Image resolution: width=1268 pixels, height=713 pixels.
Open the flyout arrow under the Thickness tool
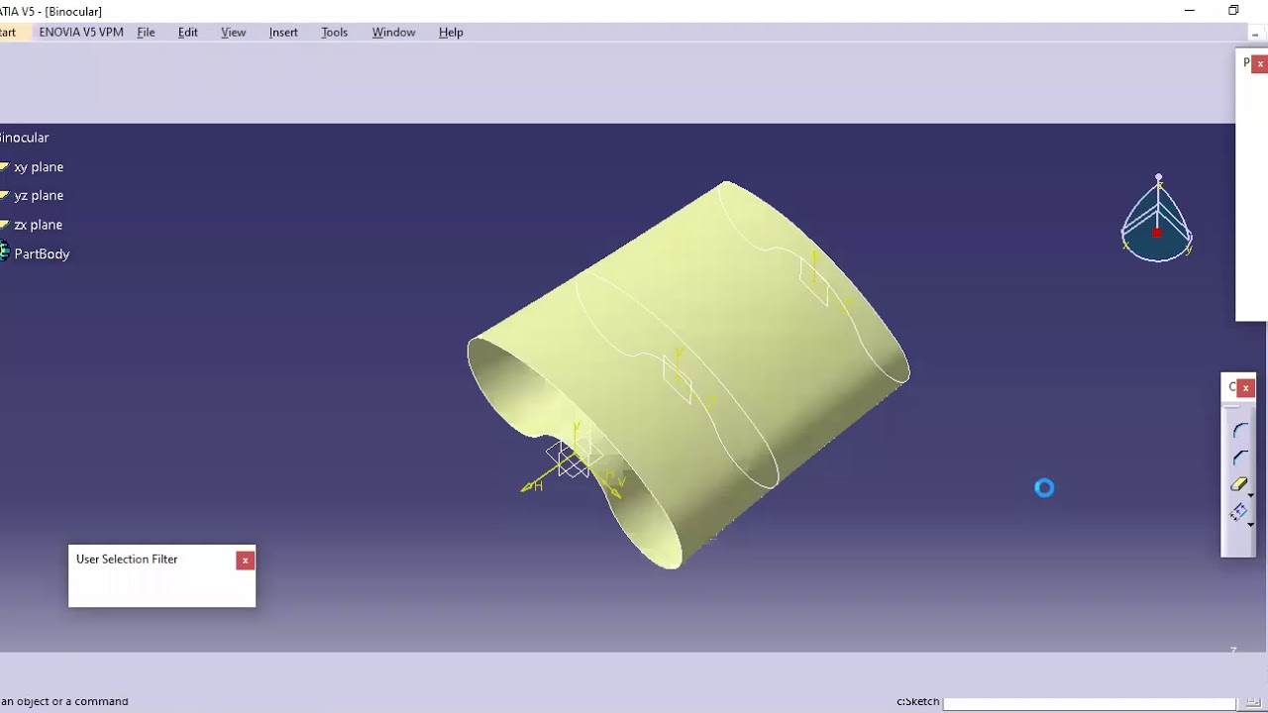[x=1250, y=524]
